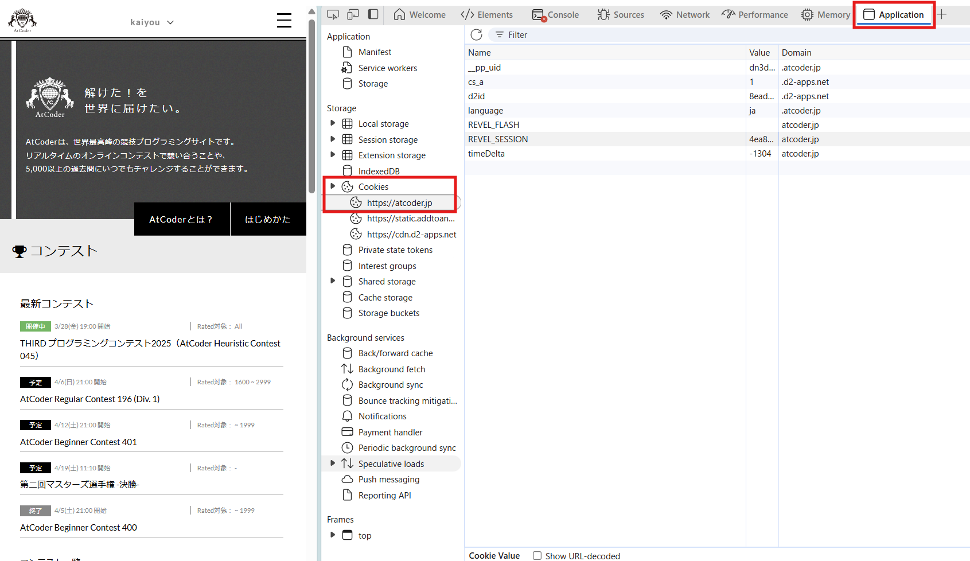Switch to the Network tab

coord(685,15)
